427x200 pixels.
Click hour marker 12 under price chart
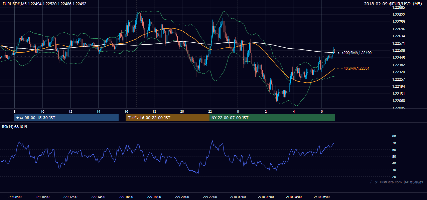(x=70, y=111)
